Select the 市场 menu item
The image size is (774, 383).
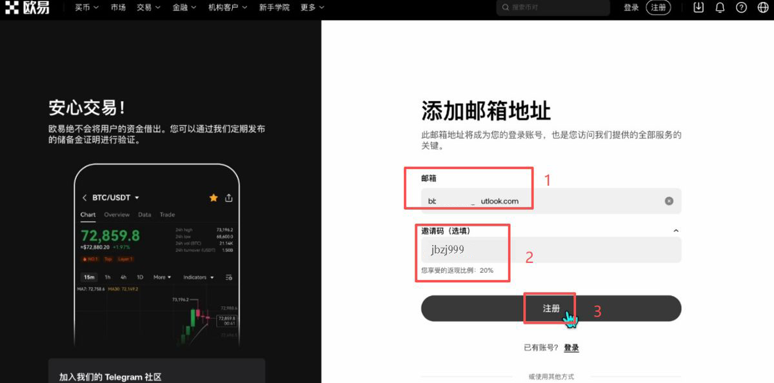(x=118, y=7)
